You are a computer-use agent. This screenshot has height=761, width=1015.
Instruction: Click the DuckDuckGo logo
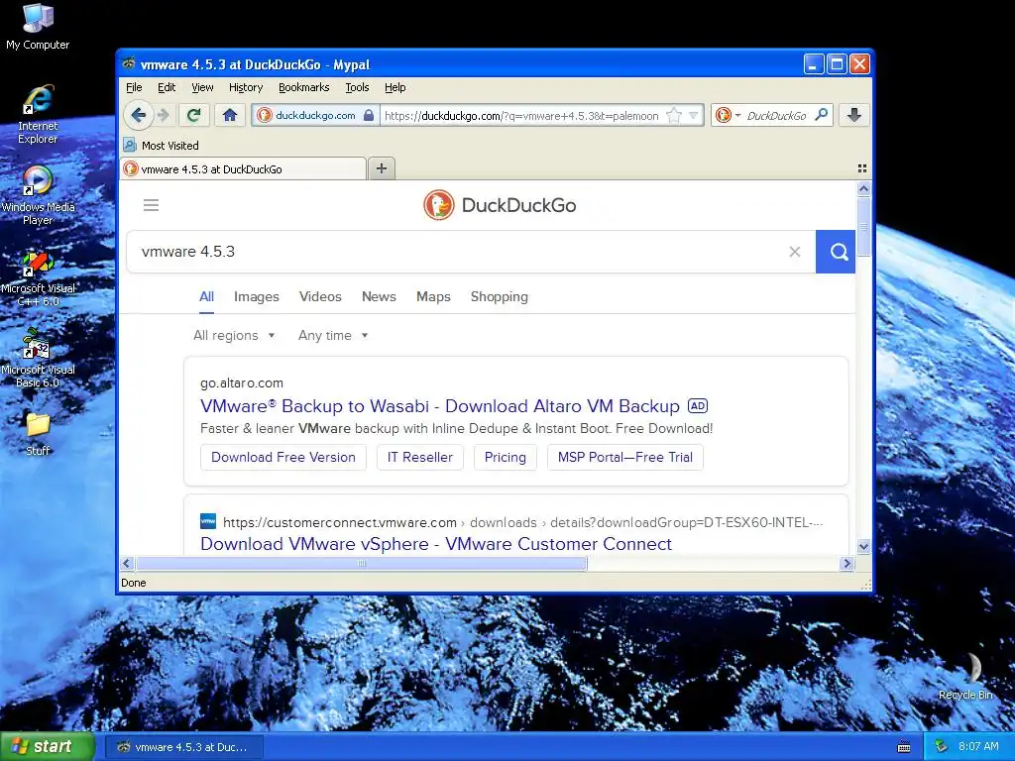(x=500, y=205)
